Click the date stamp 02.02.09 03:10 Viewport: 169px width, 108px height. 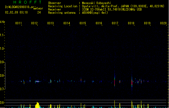click(x=16, y=12)
